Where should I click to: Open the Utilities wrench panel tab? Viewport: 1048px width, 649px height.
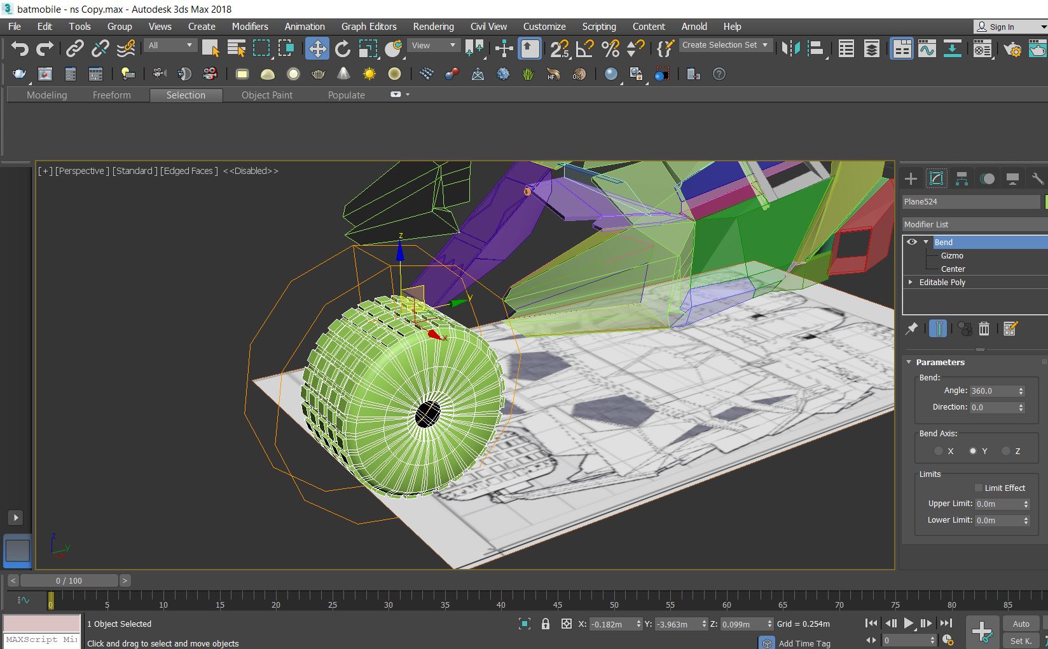click(1037, 178)
